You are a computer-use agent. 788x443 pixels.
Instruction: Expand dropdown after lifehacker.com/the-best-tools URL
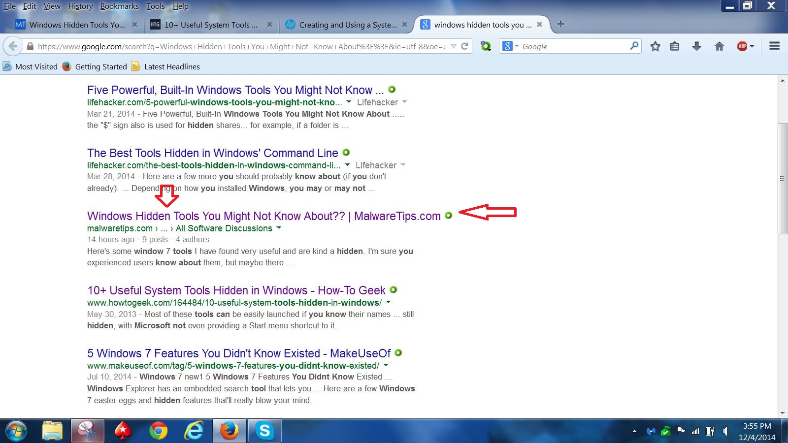click(x=347, y=165)
